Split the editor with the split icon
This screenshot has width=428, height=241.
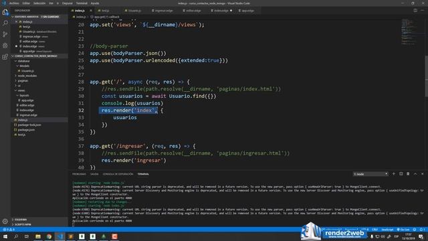(x=415, y=11)
